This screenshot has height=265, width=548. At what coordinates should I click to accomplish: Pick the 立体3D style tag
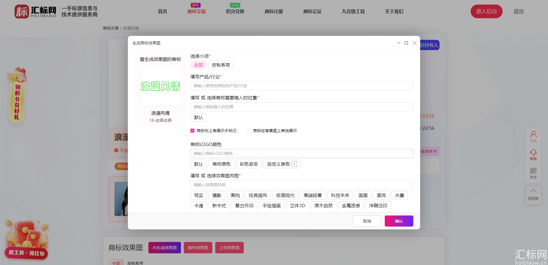tap(297, 206)
